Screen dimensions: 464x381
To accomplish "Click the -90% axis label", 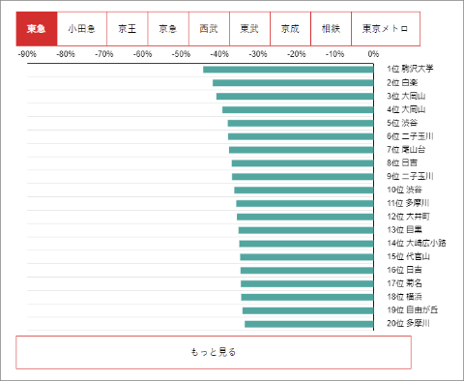I will click(27, 54).
